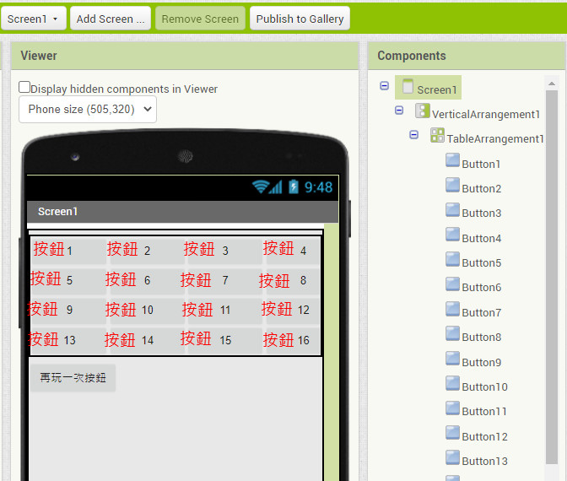Viewport: 567px width, 481px height.
Task: Select Button7 label in component tree
Action: coord(482,312)
